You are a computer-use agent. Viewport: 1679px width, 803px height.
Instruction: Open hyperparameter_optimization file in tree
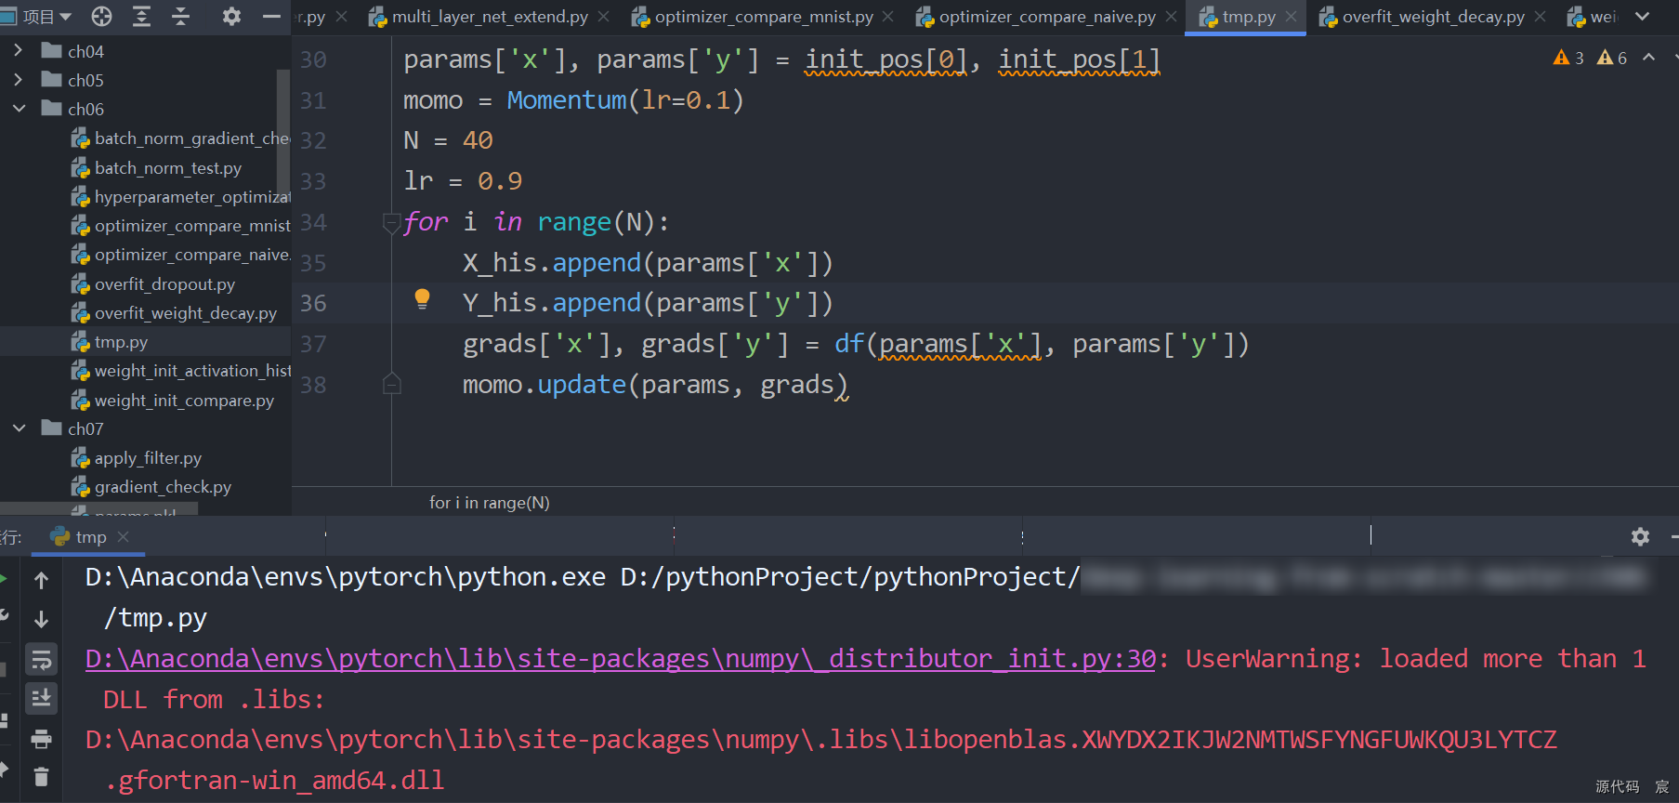pos(180,197)
